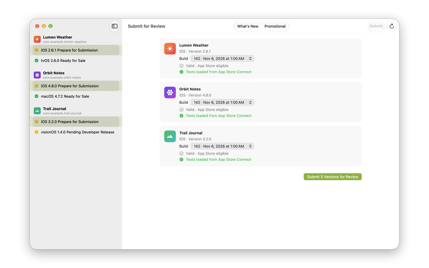Click yellow status dot for iOS 3.2.0
The height and width of the screenshot is (268, 429).
[x=36, y=122]
